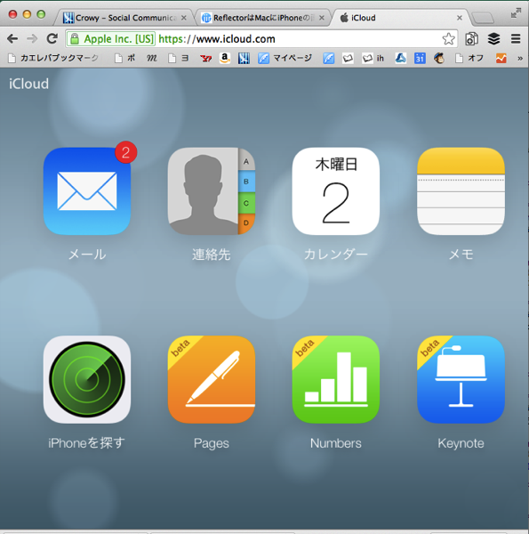The height and width of the screenshot is (534, 529).
Task: Switch to the Crowy Social Communication tab
Action: point(124,18)
